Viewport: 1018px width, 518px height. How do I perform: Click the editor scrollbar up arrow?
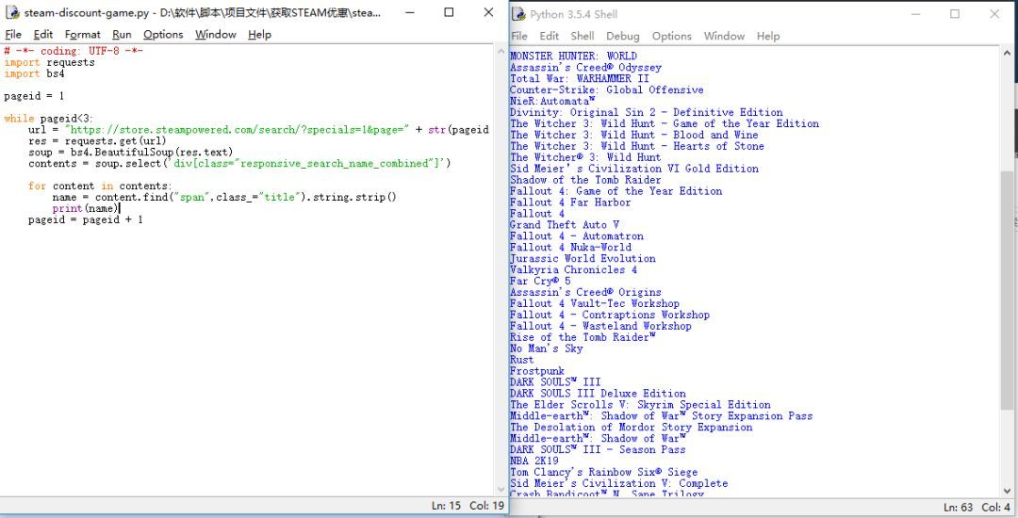point(501,51)
